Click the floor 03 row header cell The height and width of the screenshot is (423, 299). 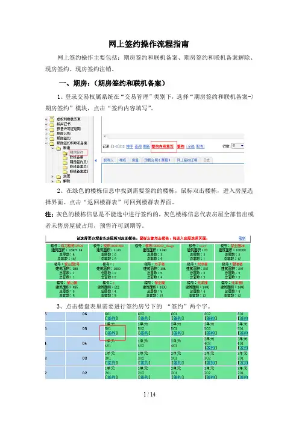85,359
